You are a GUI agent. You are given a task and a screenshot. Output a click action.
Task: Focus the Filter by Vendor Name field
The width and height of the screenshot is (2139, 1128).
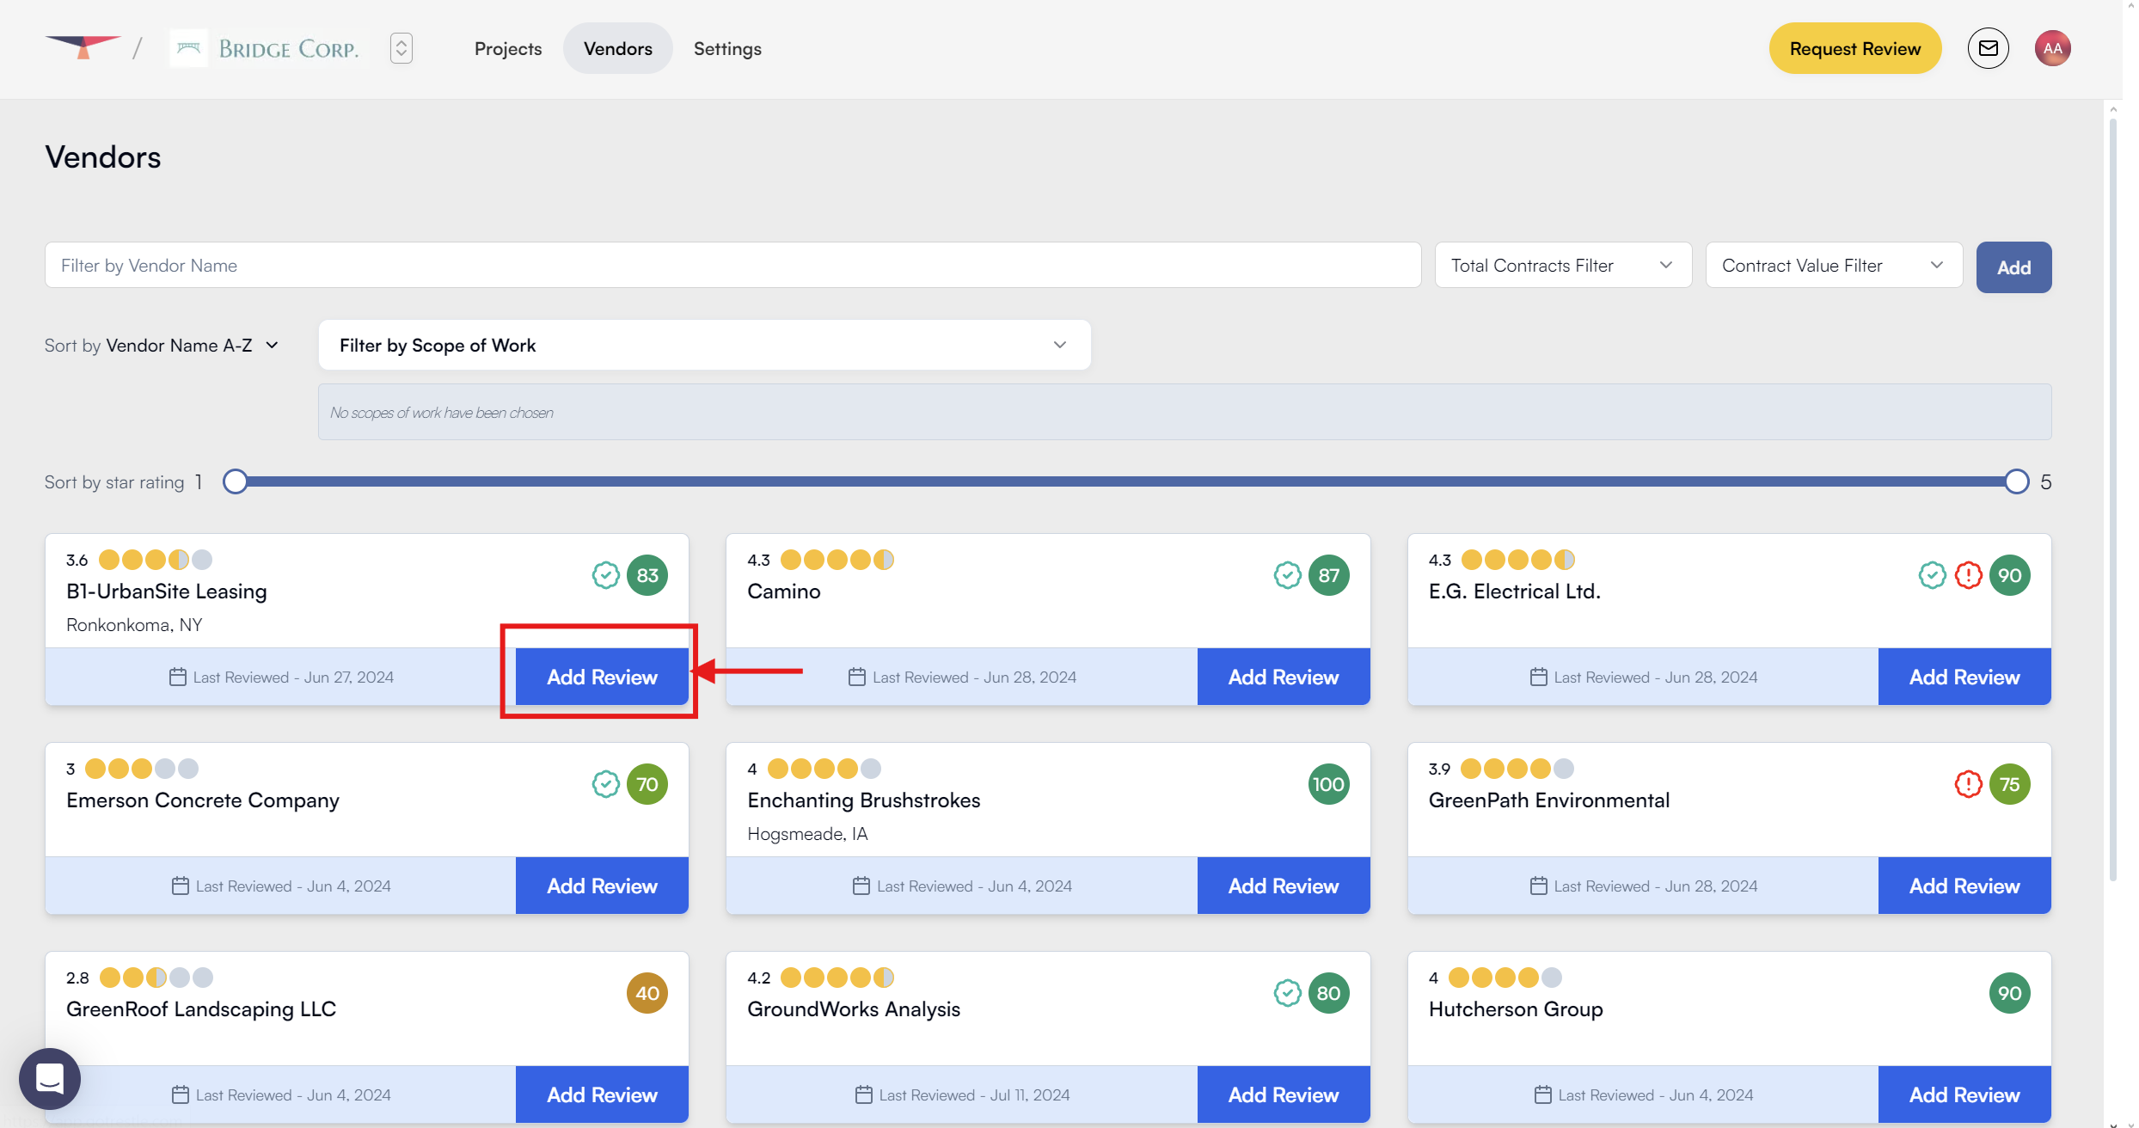(x=732, y=266)
